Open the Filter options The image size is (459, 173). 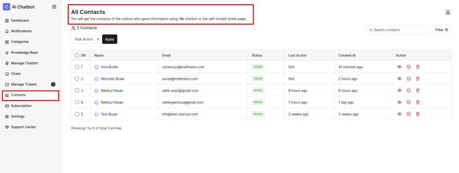pyautogui.click(x=442, y=30)
